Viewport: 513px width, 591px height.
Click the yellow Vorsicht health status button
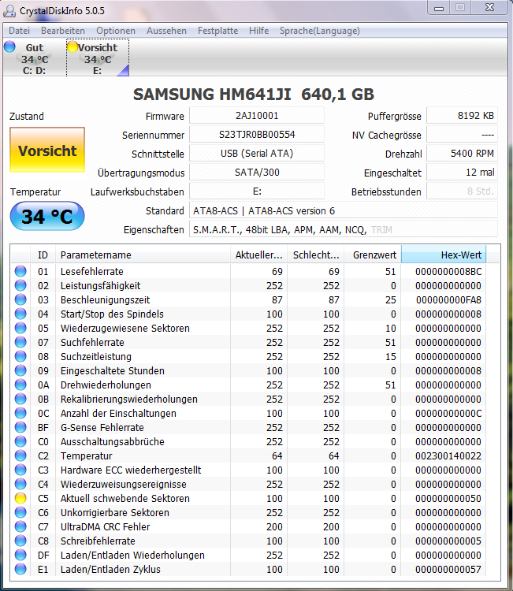(47, 150)
